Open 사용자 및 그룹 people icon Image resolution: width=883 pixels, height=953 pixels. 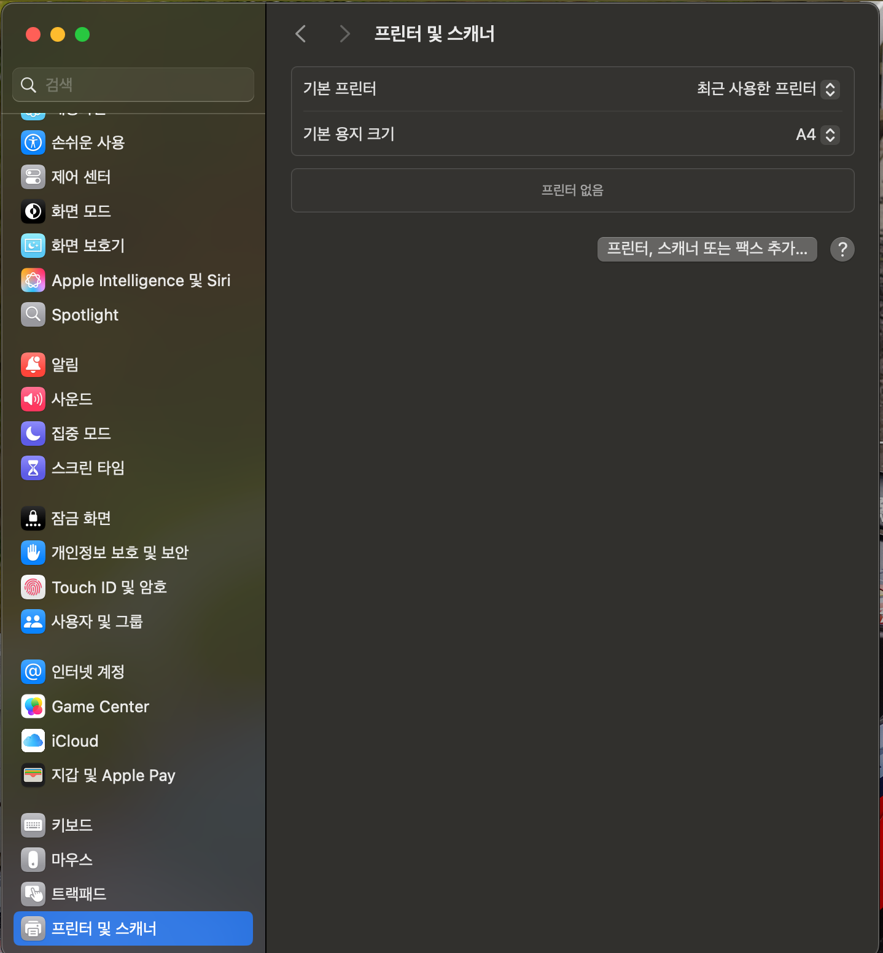33,621
